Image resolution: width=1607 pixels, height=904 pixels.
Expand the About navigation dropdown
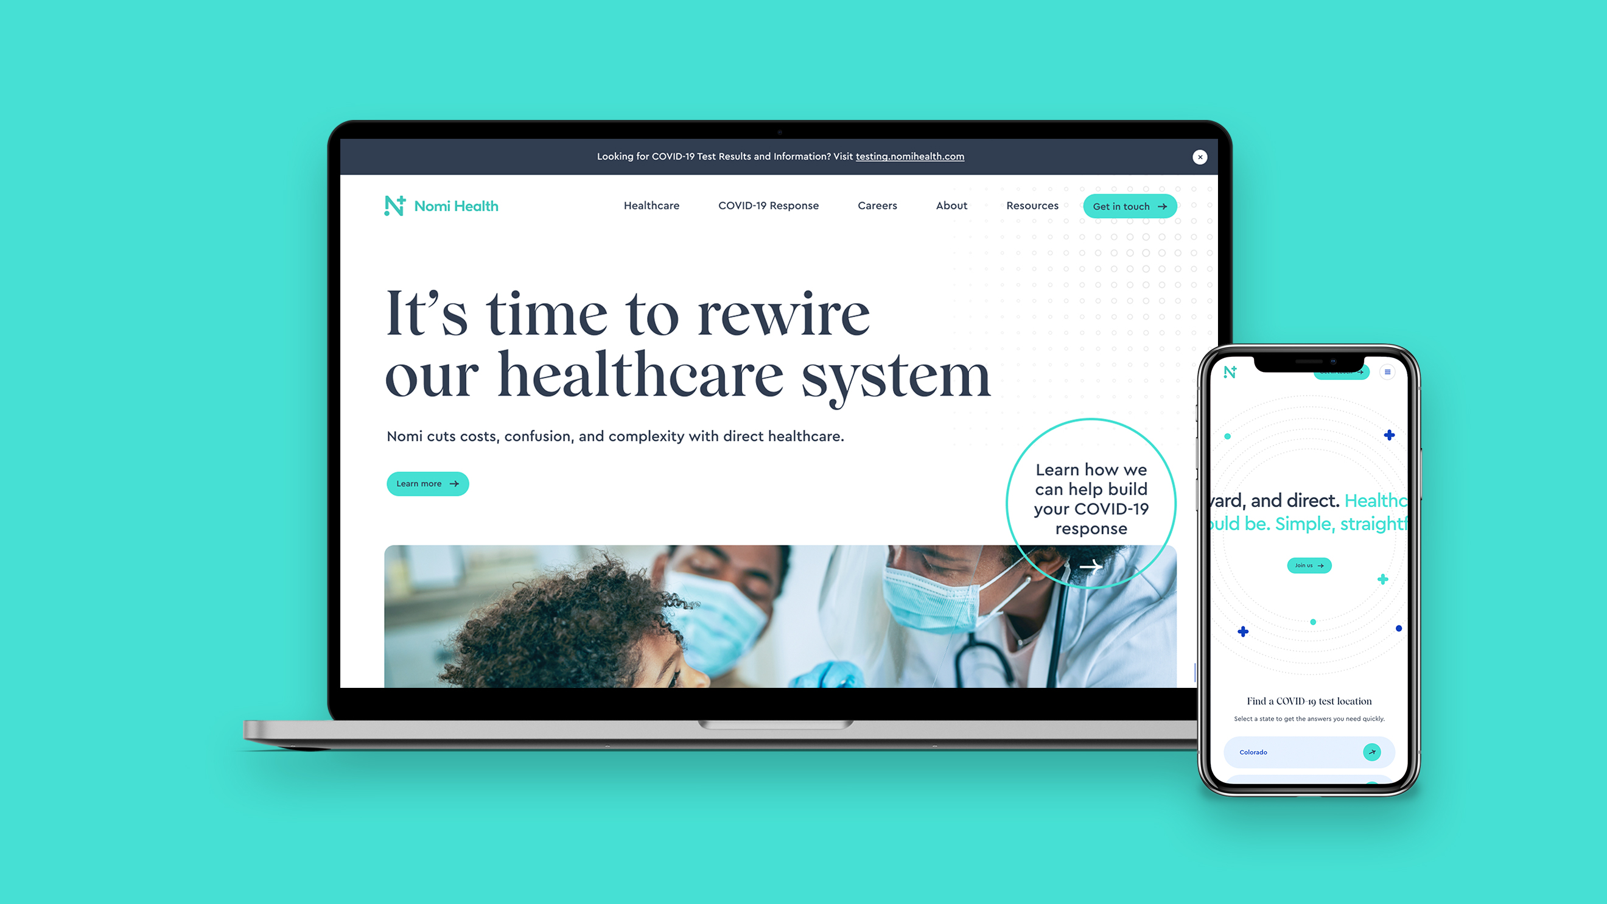tap(951, 206)
